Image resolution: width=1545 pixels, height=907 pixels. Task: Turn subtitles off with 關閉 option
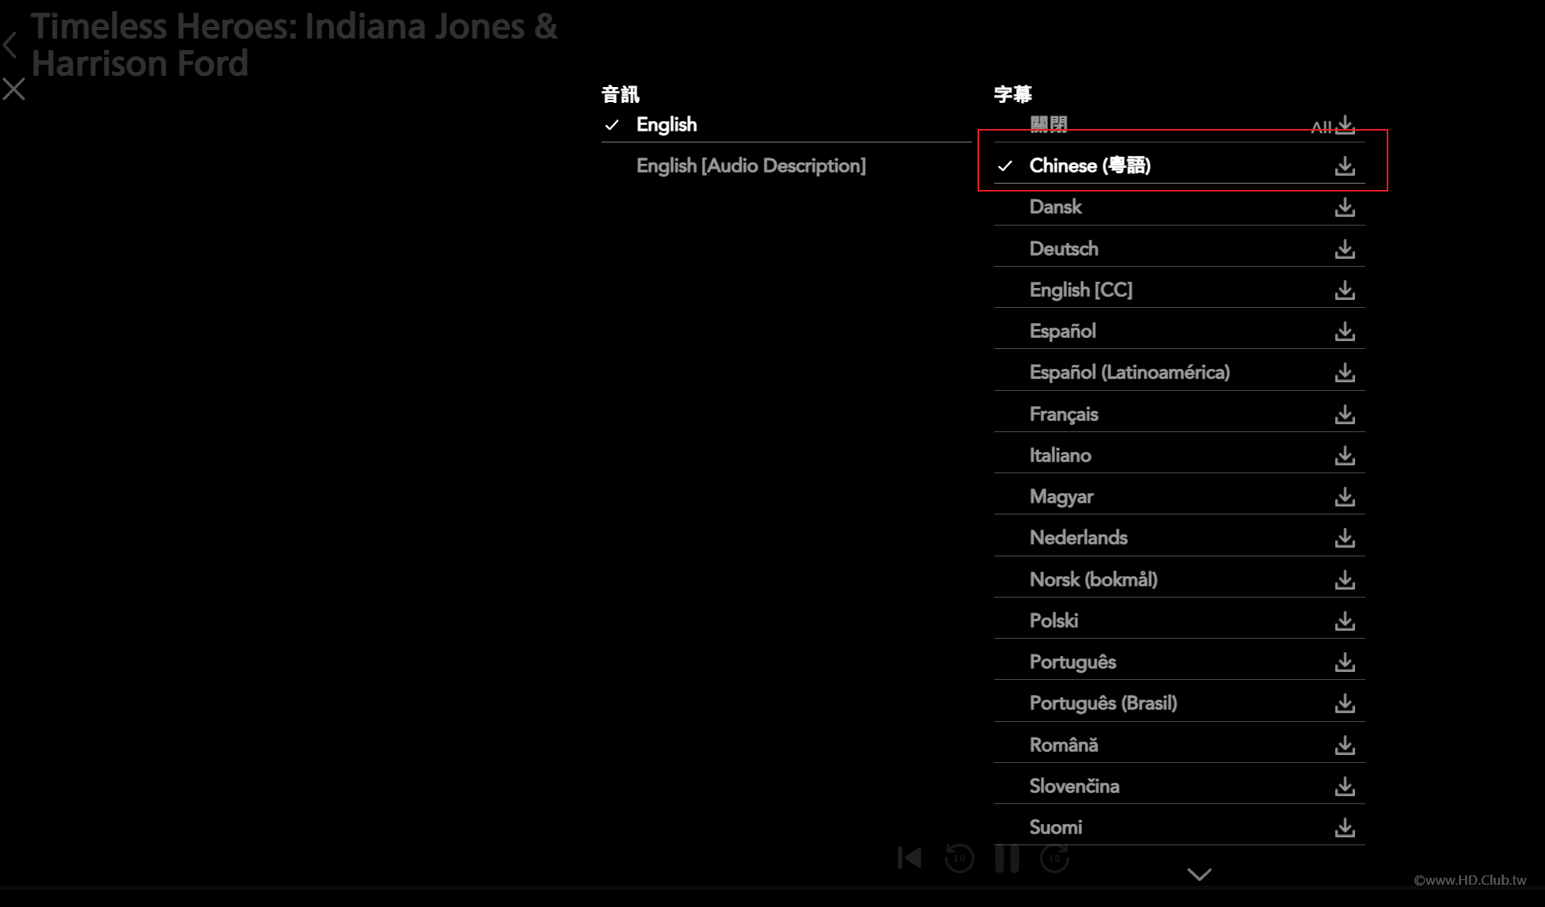click(x=1048, y=124)
